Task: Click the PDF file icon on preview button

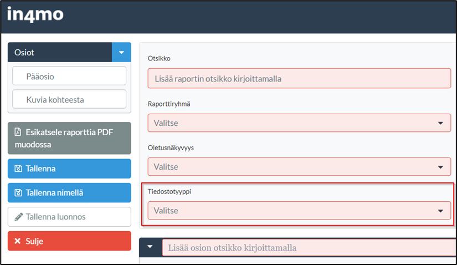Action: click(x=18, y=132)
